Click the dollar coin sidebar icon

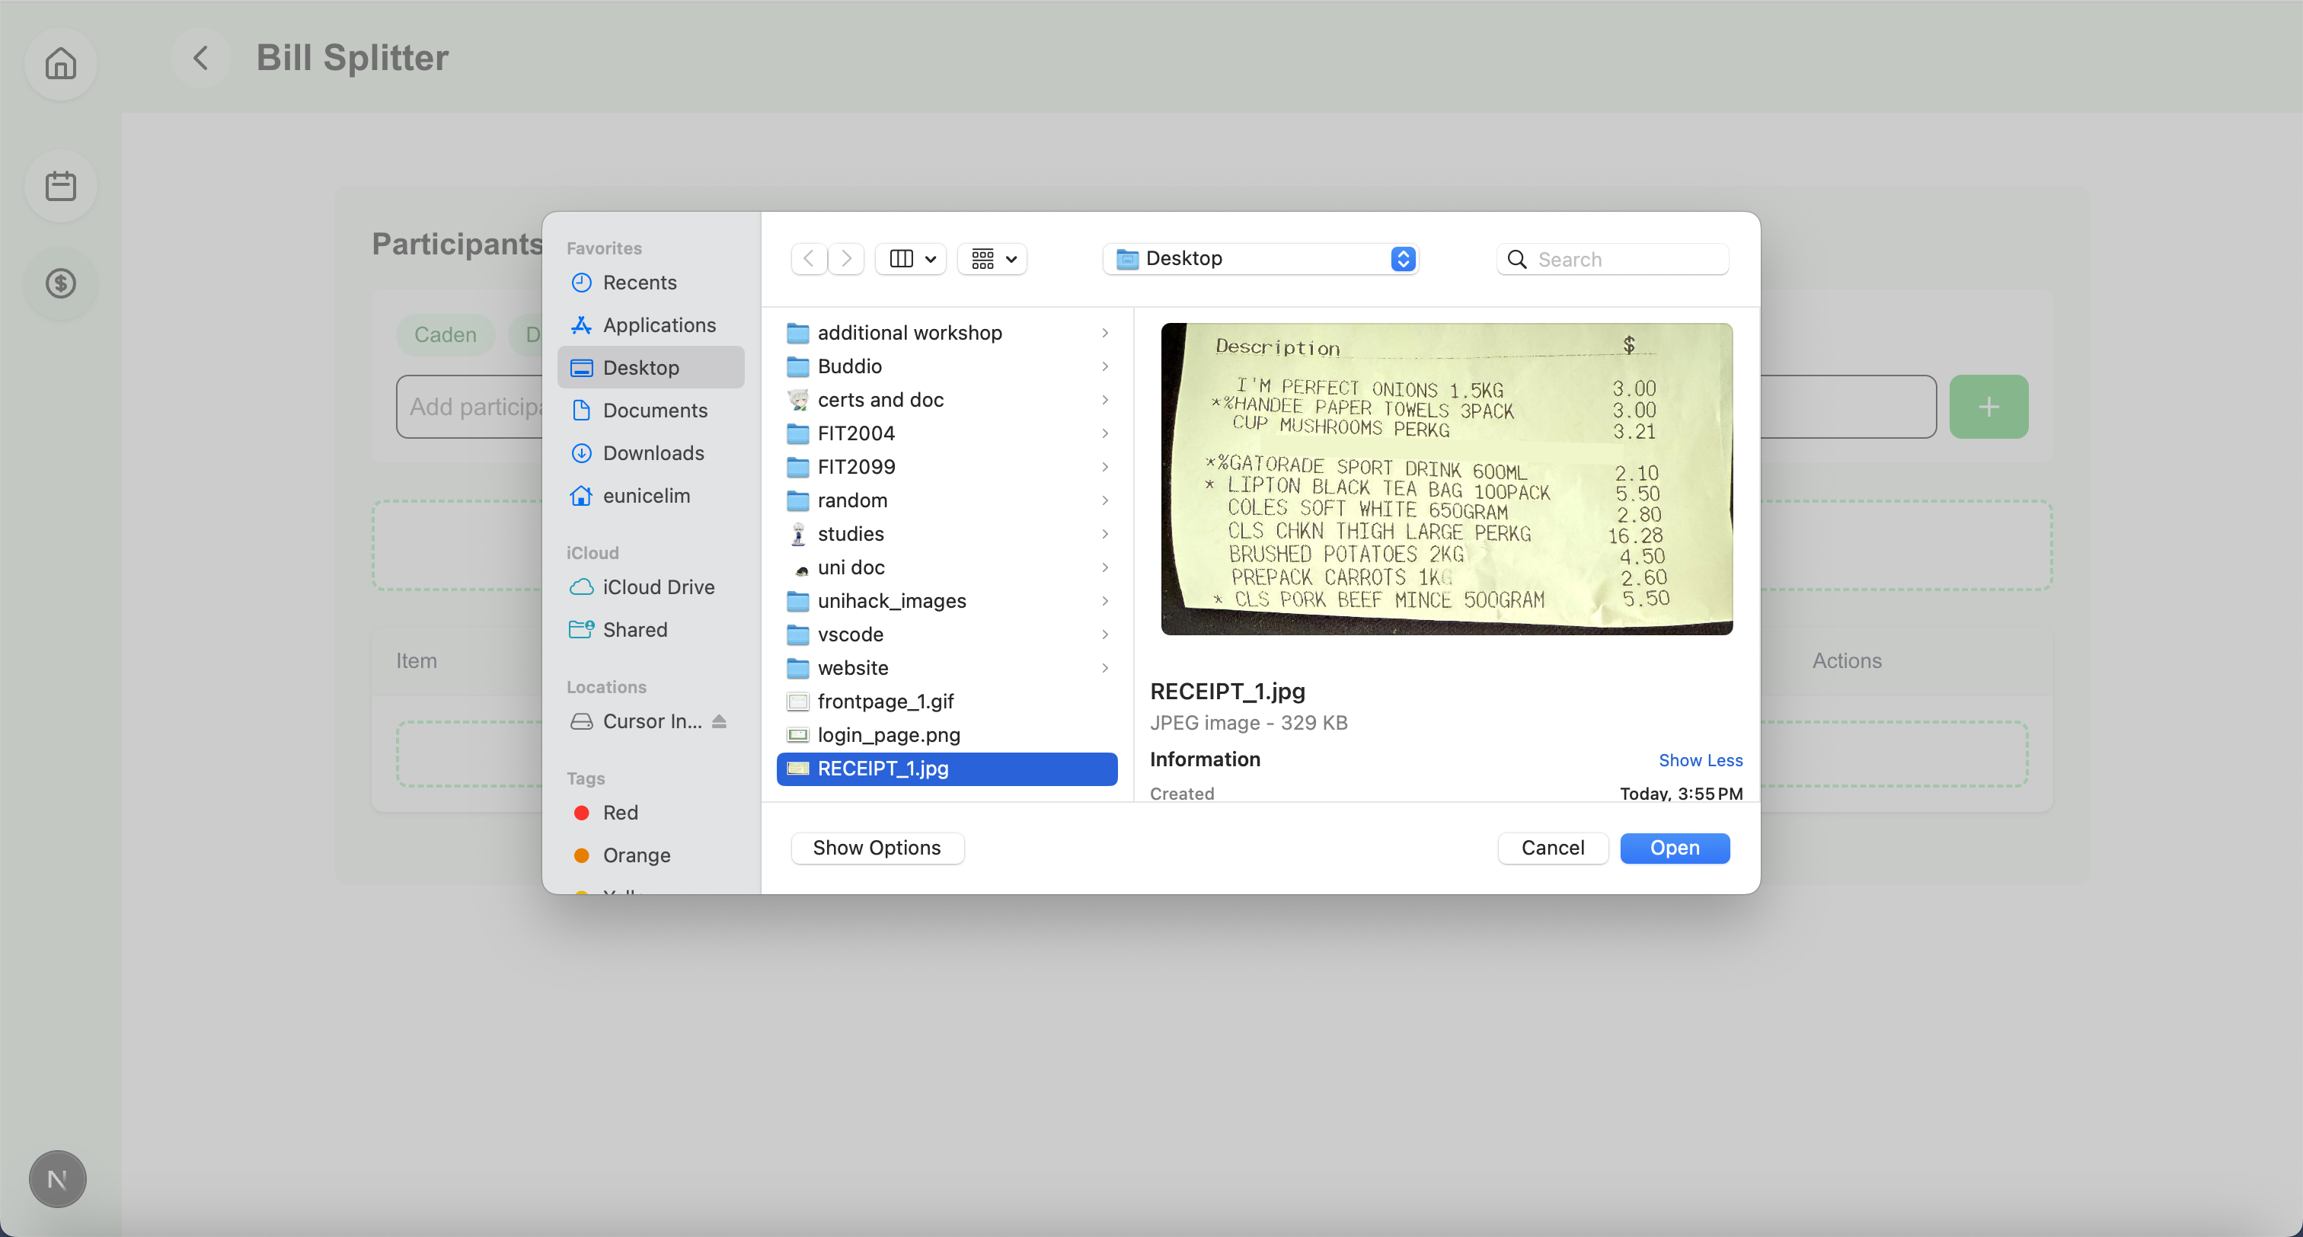pyautogui.click(x=61, y=283)
